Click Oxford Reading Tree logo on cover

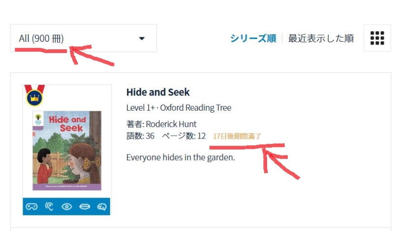point(38,119)
